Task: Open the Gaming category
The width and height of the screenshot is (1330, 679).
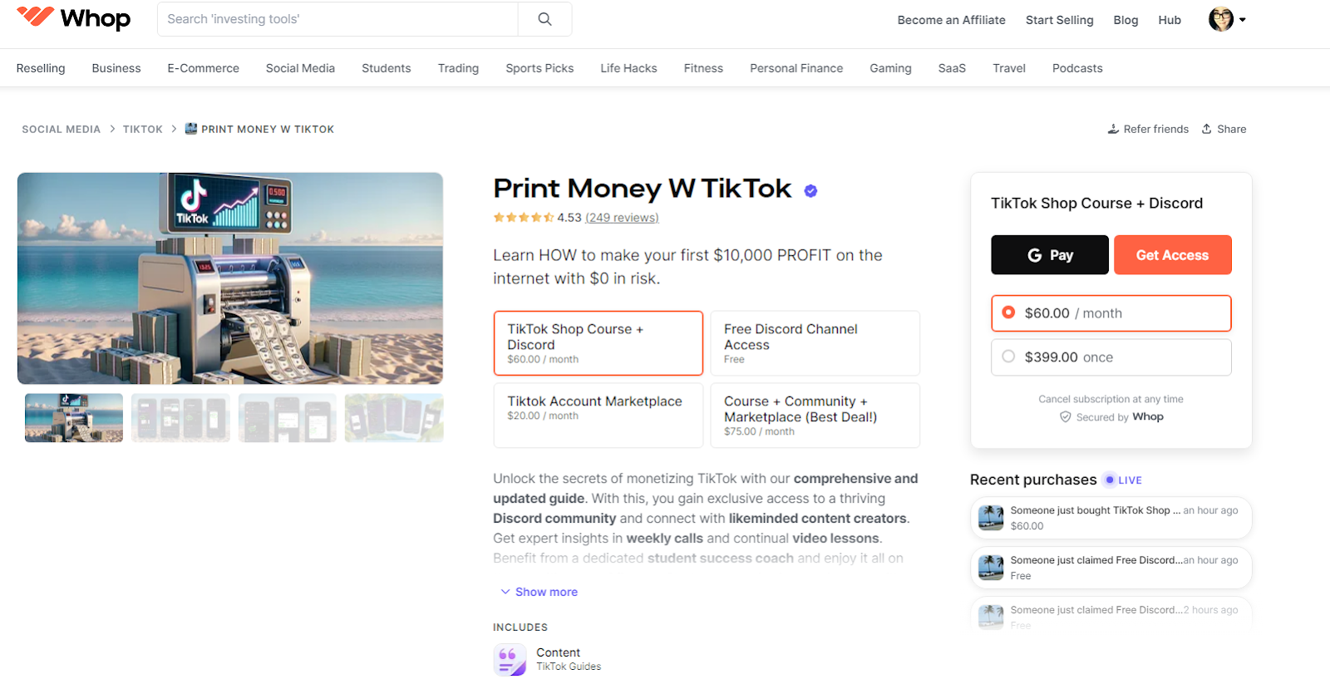Action: coord(890,68)
